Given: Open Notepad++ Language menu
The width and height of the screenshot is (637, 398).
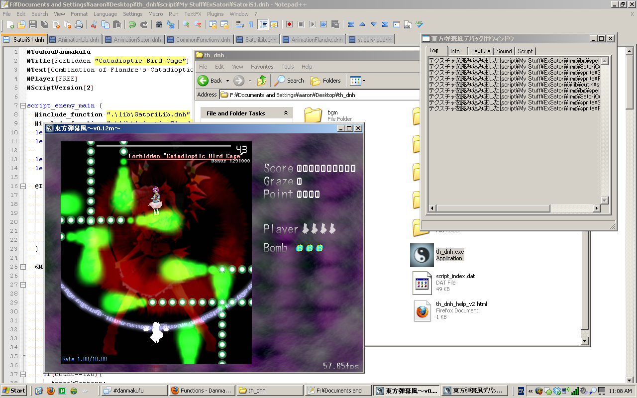Looking at the screenshot, I should [x=105, y=14].
